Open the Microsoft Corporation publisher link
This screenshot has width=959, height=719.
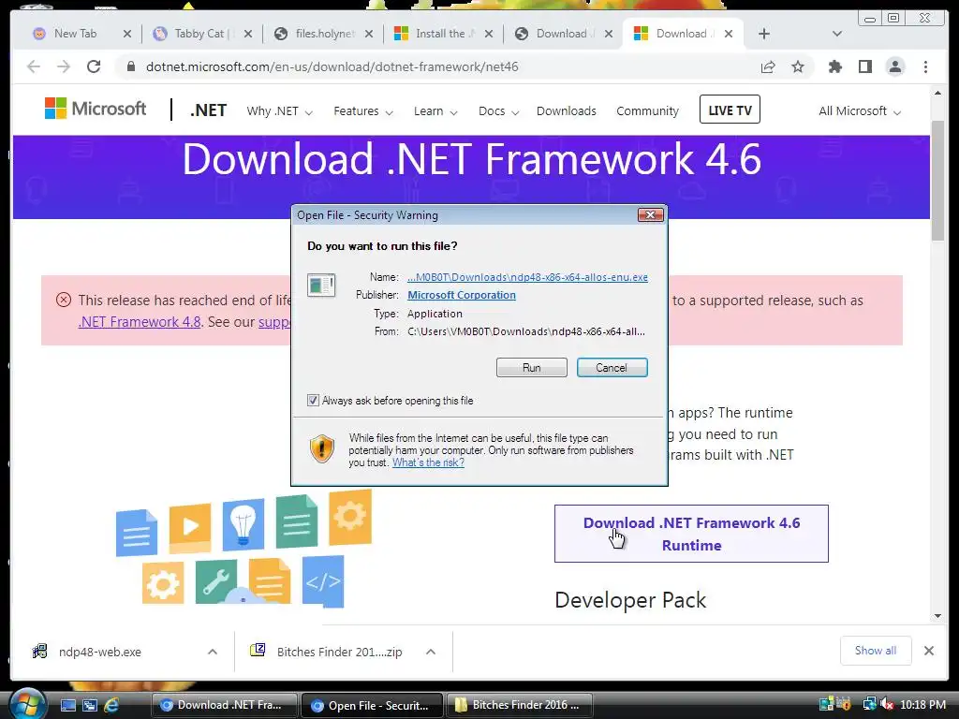(x=462, y=295)
